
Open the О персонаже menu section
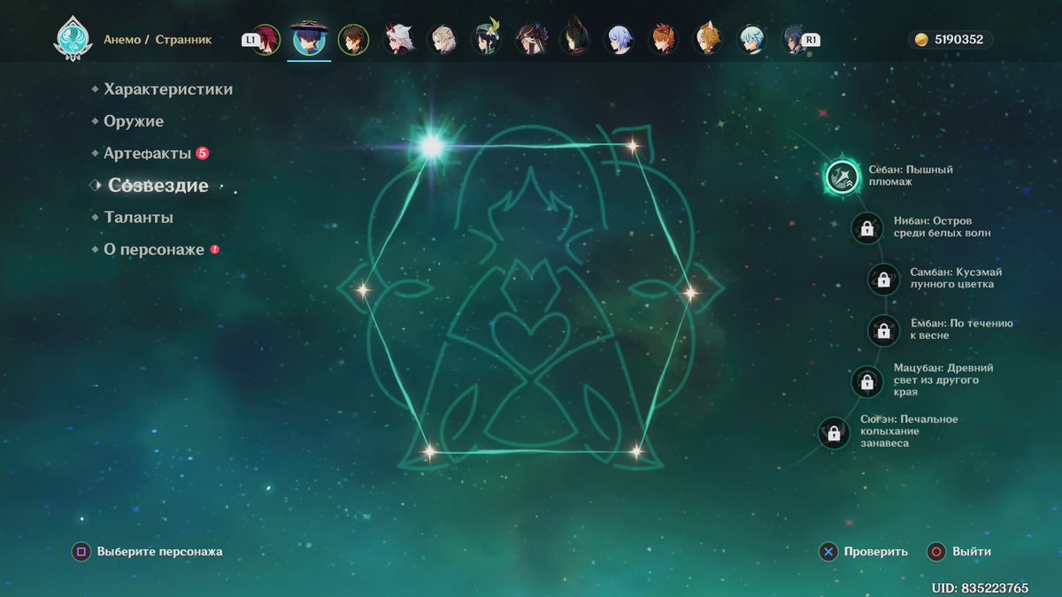click(154, 249)
